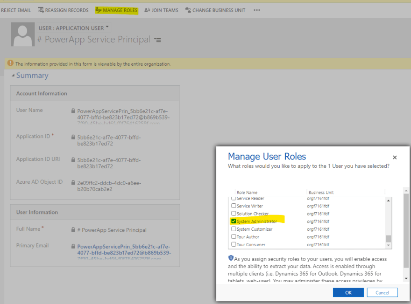The height and width of the screenshot is (304, 411).
Task: Click the Change Business Unit icon
Action: (188, 10)
